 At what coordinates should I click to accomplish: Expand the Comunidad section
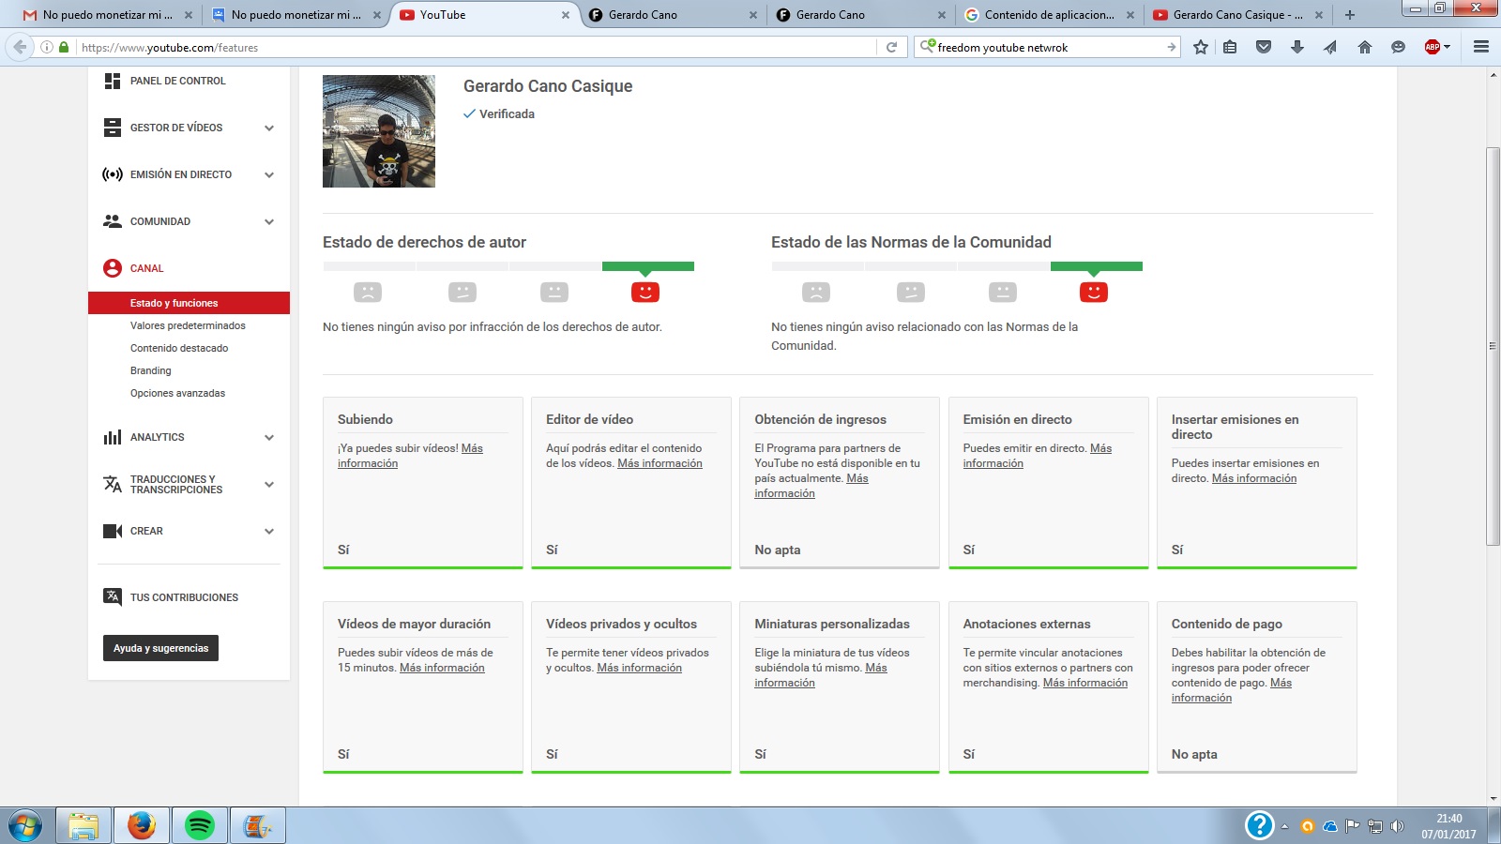coord(269,221)
